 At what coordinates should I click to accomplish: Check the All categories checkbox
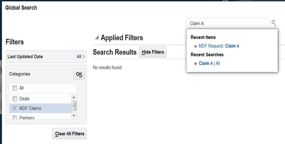(x=14, y=88)
